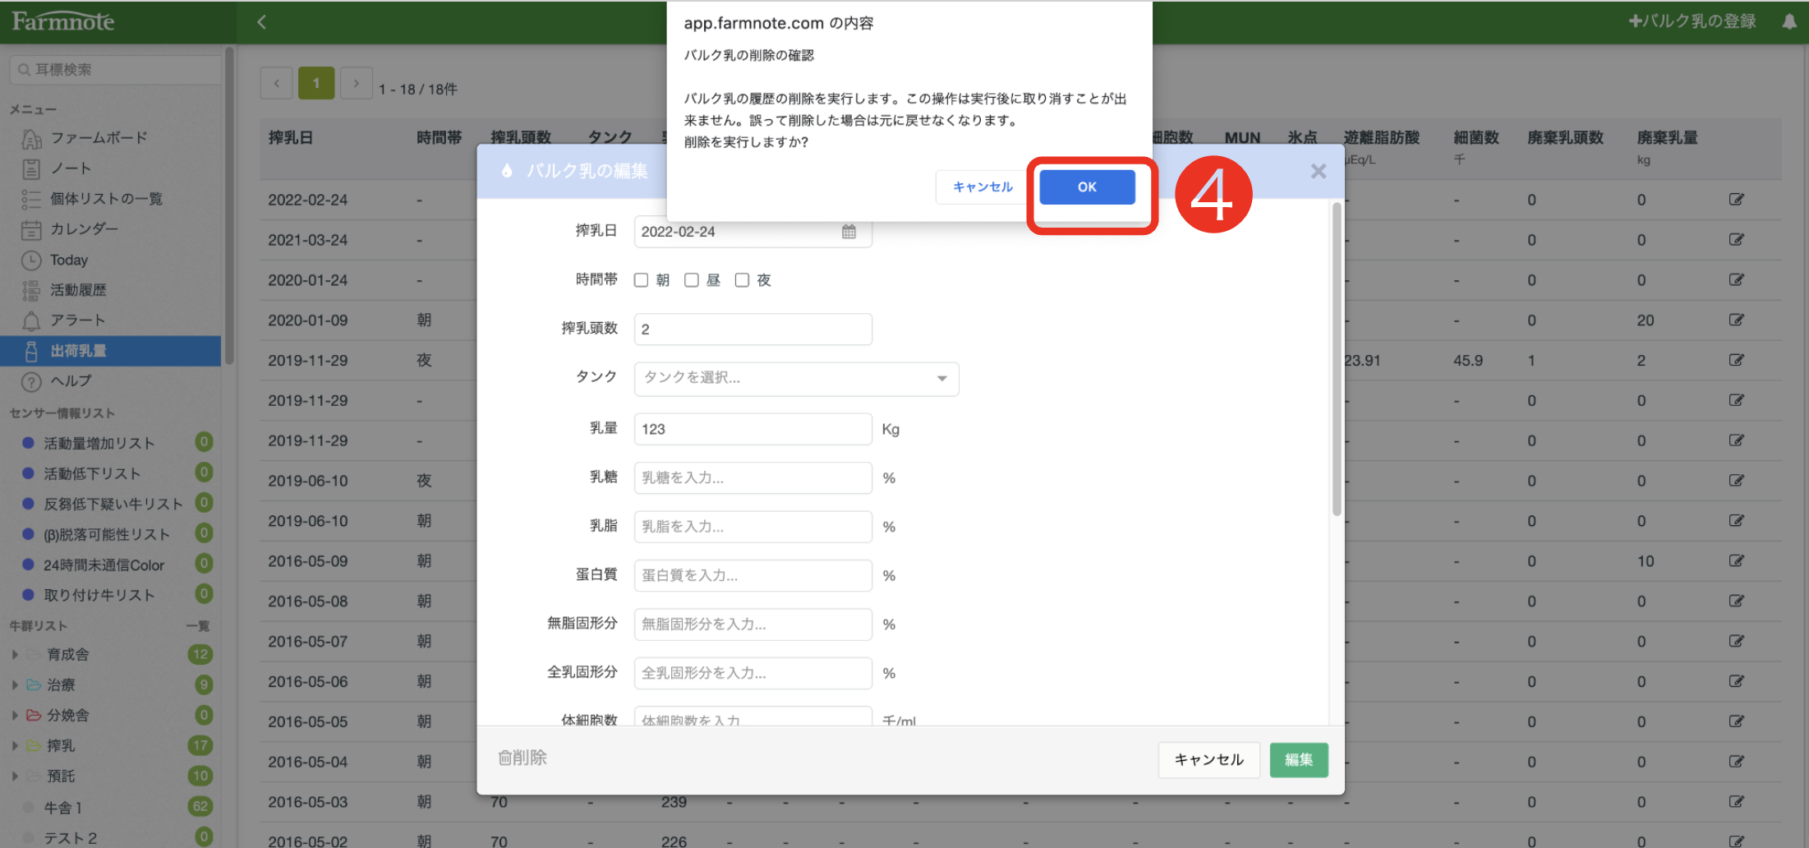Edit icon for 2016-05-05 row
This screenshot has width=1809, height=848.
coord(1736,721)
